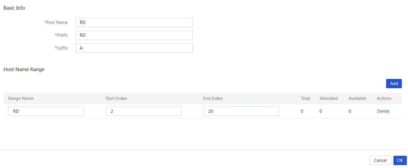The image size is (408, 168).
Task: Edit the Range Name field in the table row
Action: click(x=46, y=111)
